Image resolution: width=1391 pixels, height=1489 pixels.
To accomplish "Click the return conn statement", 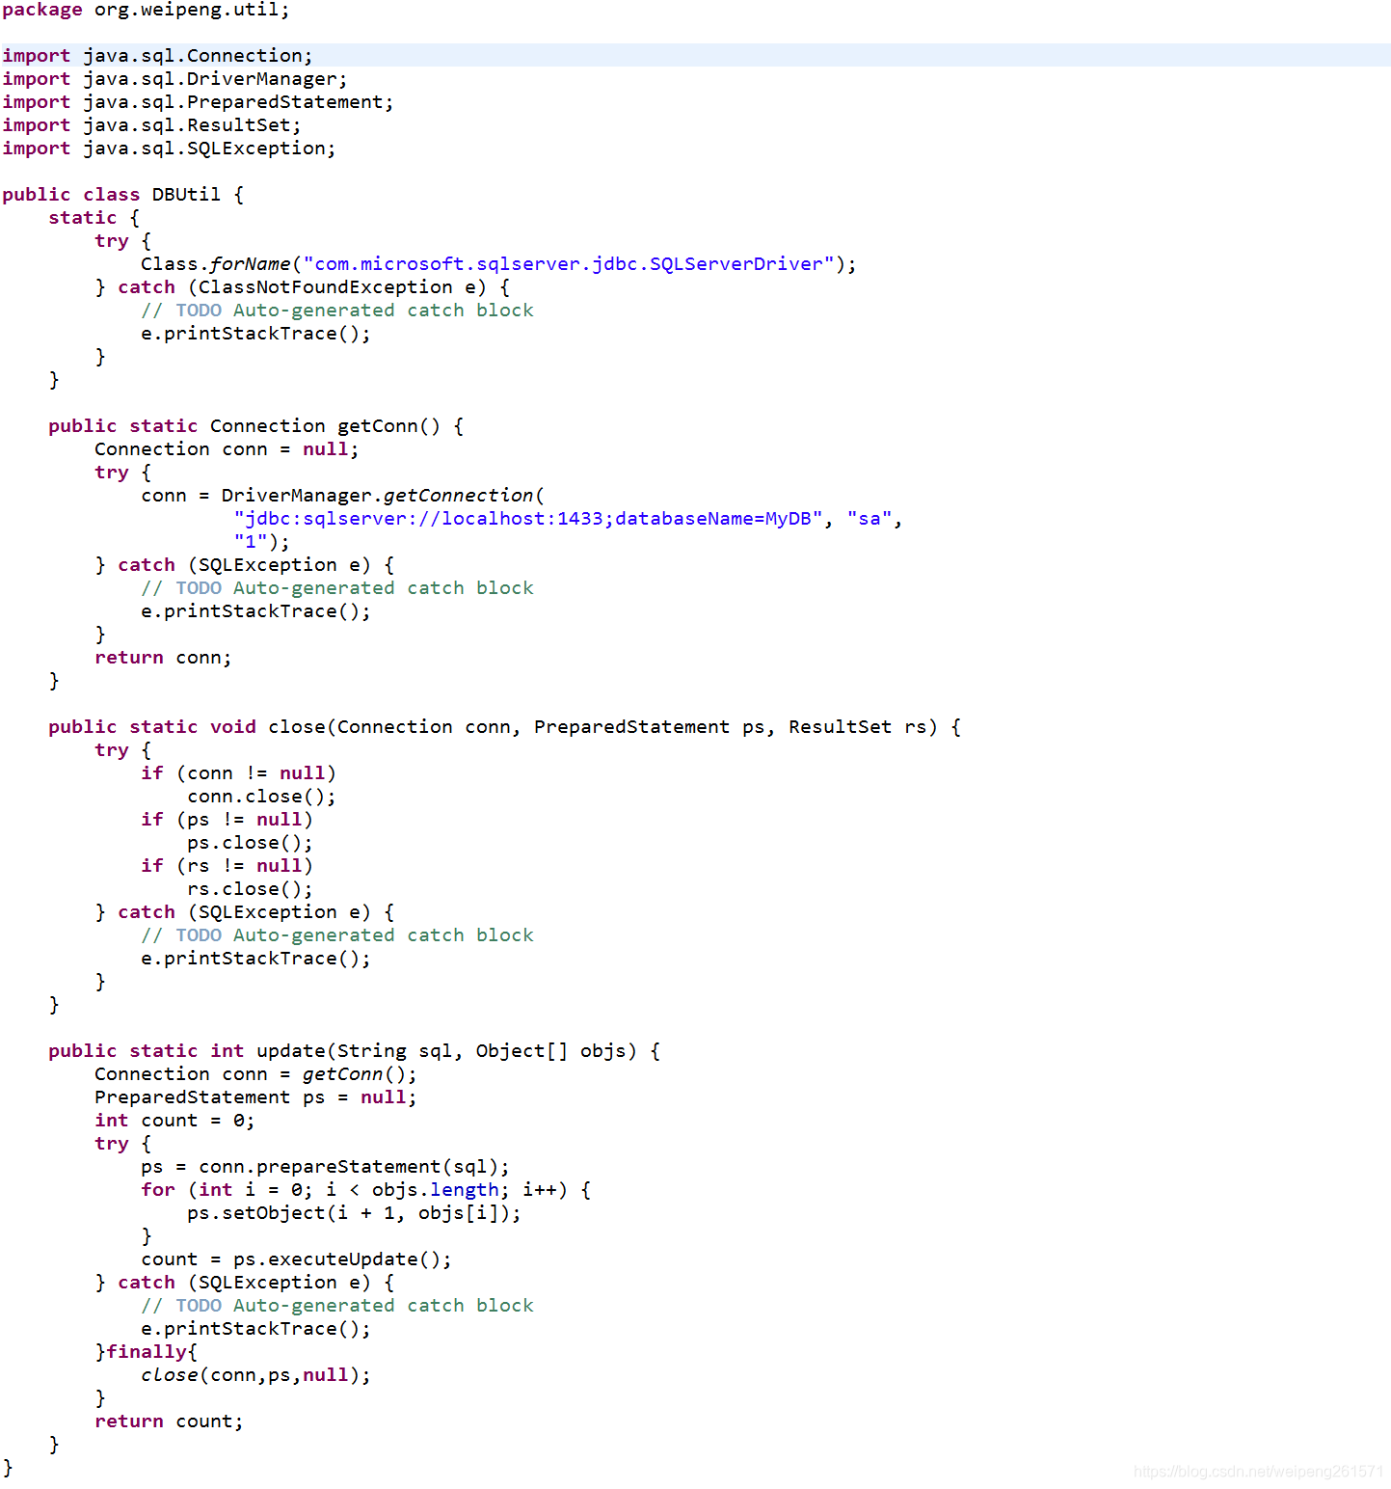I will click(163, 658).
